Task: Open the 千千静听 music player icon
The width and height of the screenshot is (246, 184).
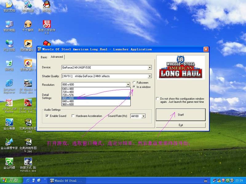Action: [28, 24]
